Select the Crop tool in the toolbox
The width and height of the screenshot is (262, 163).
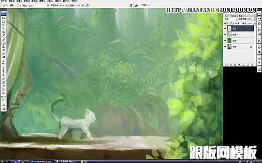(3, 32)
